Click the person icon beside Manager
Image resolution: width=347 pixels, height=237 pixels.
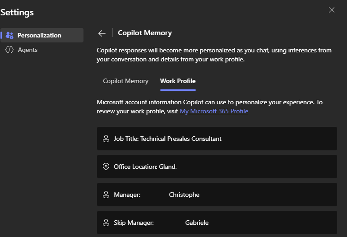point(106,195)
